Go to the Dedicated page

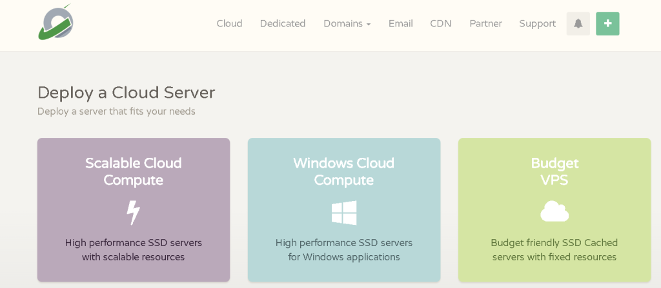click(x=282, y=24)
